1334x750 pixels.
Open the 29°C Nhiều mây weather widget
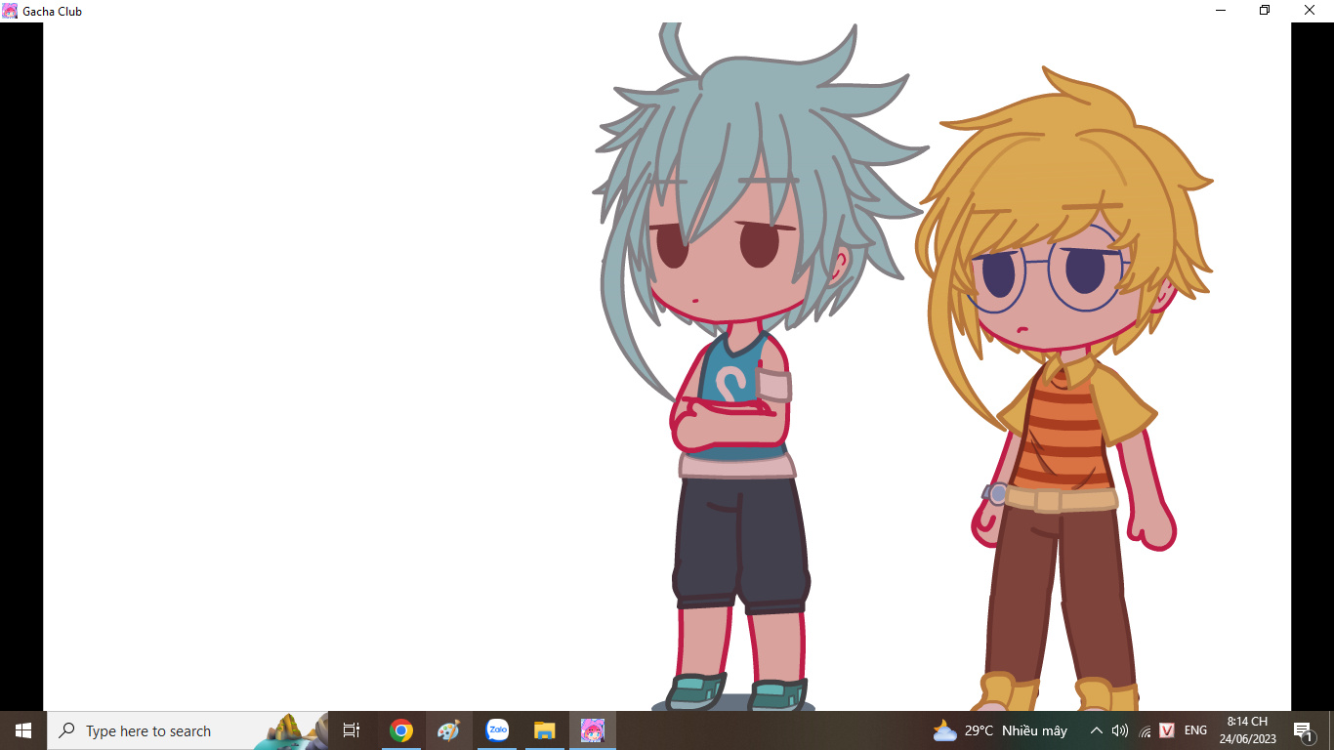tap(1000, 730)
